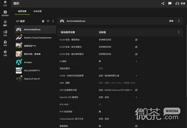Edit DLSS 优设 - 帧生成模式 value

pos(136,47)
